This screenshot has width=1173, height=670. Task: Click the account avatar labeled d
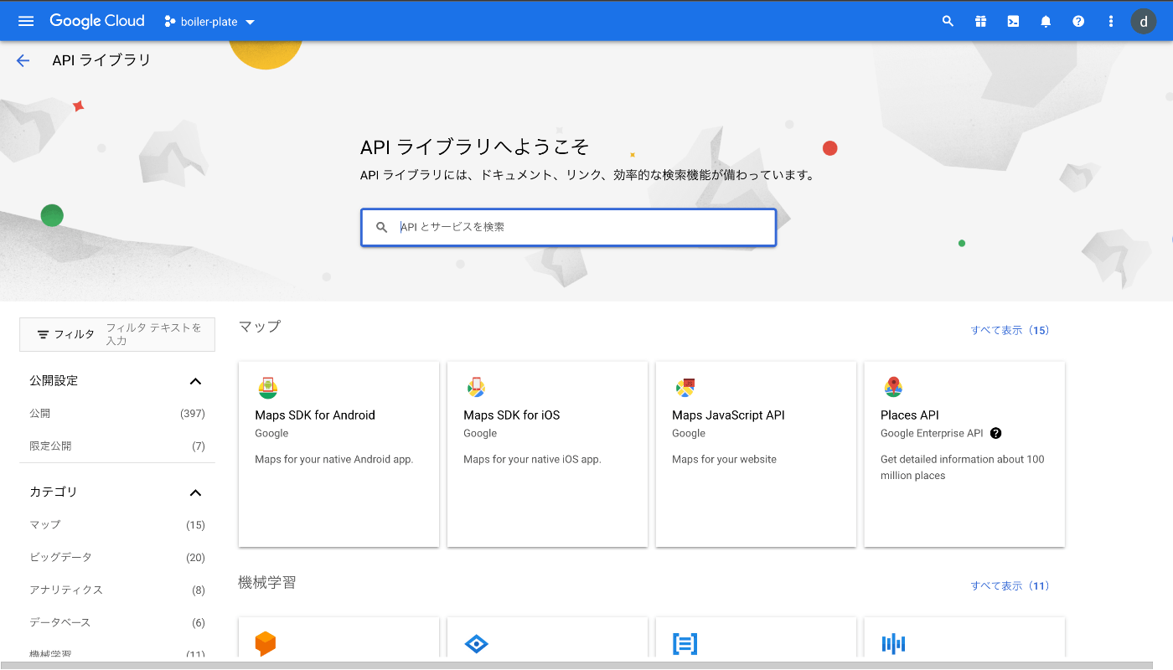[x=1143, y=21]
